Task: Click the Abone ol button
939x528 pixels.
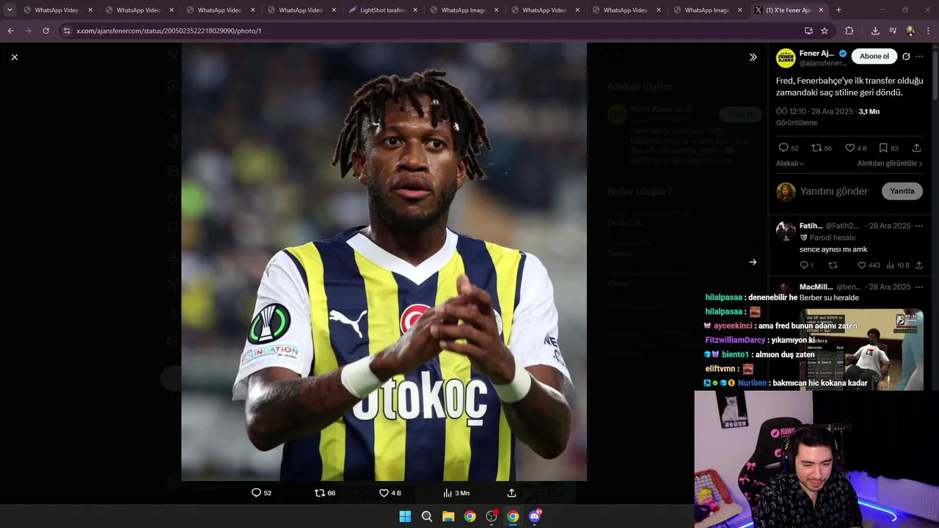Action: [x=874, y=56]
